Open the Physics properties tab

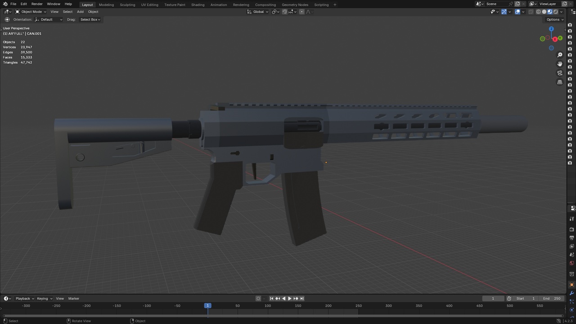[572, 310]
